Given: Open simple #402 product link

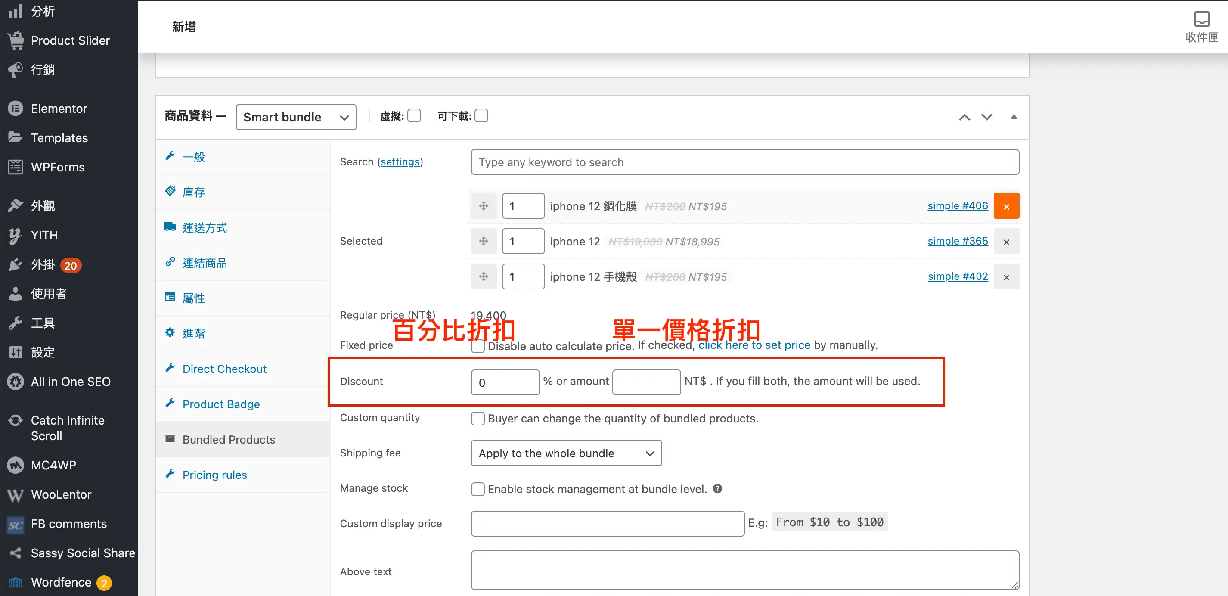Looking at the screenshot, I should [x=958, y=276].
